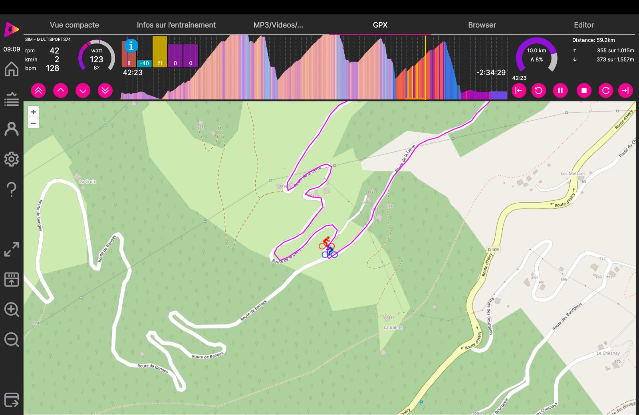The image size is (639, 415).
Task: Pause the workout playback
Action: (x=560, y=91)
